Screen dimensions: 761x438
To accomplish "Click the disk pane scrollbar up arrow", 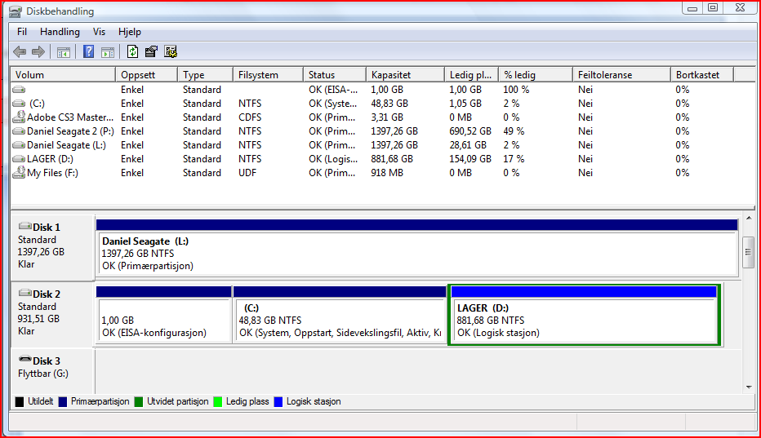I will 749,219.
